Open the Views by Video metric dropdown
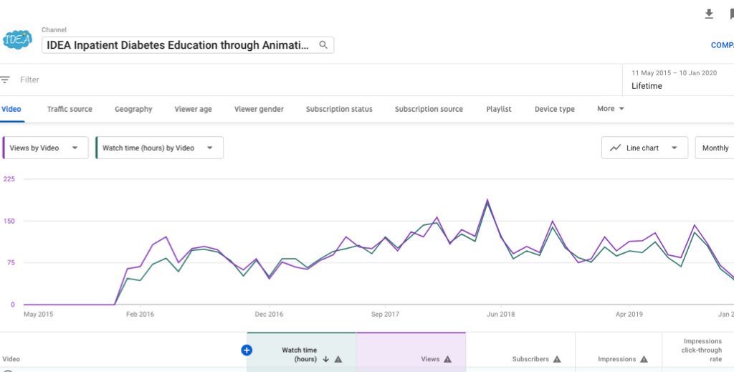The height and width of the screenshot is (372, 734). click(x=45, y=148)
